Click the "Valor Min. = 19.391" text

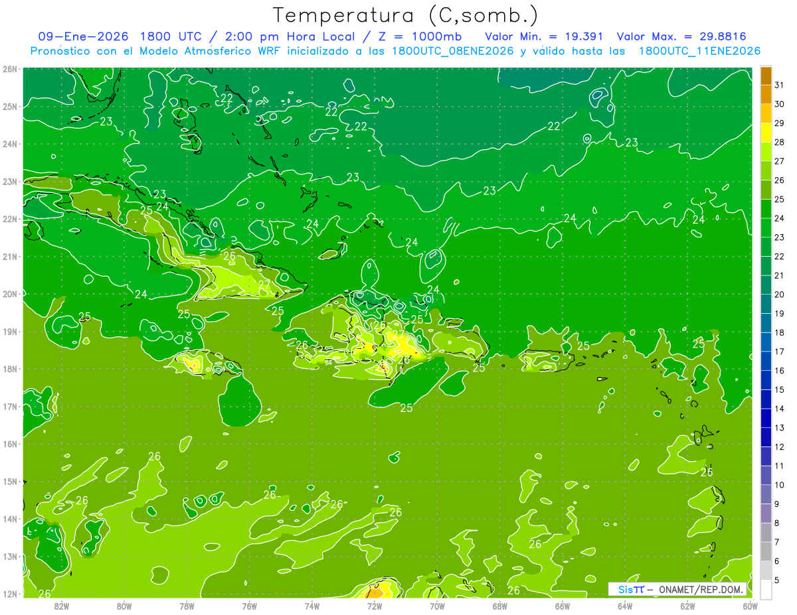pos(545,36)
